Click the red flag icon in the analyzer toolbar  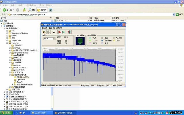point(60,32)
